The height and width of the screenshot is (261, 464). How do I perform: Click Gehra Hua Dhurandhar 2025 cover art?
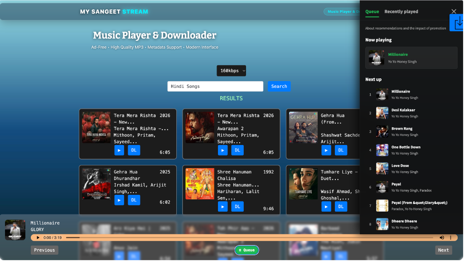[96, 184]
